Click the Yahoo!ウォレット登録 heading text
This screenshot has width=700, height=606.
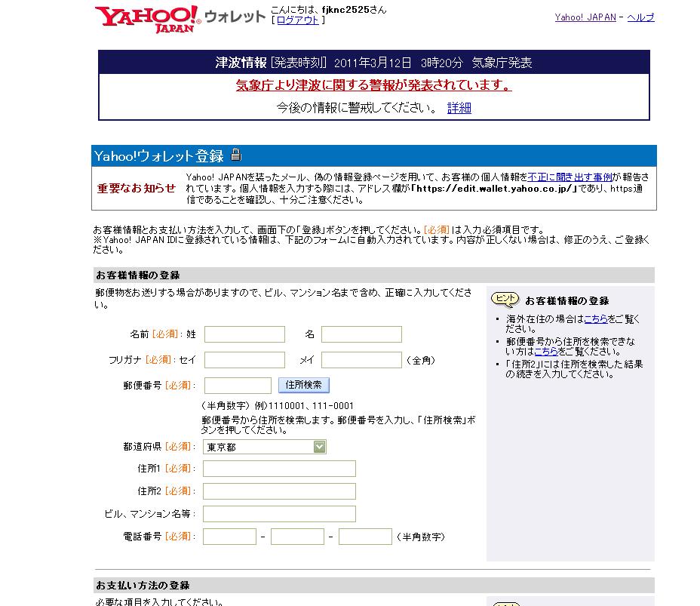pyautogui.click(x=159, y=156)
